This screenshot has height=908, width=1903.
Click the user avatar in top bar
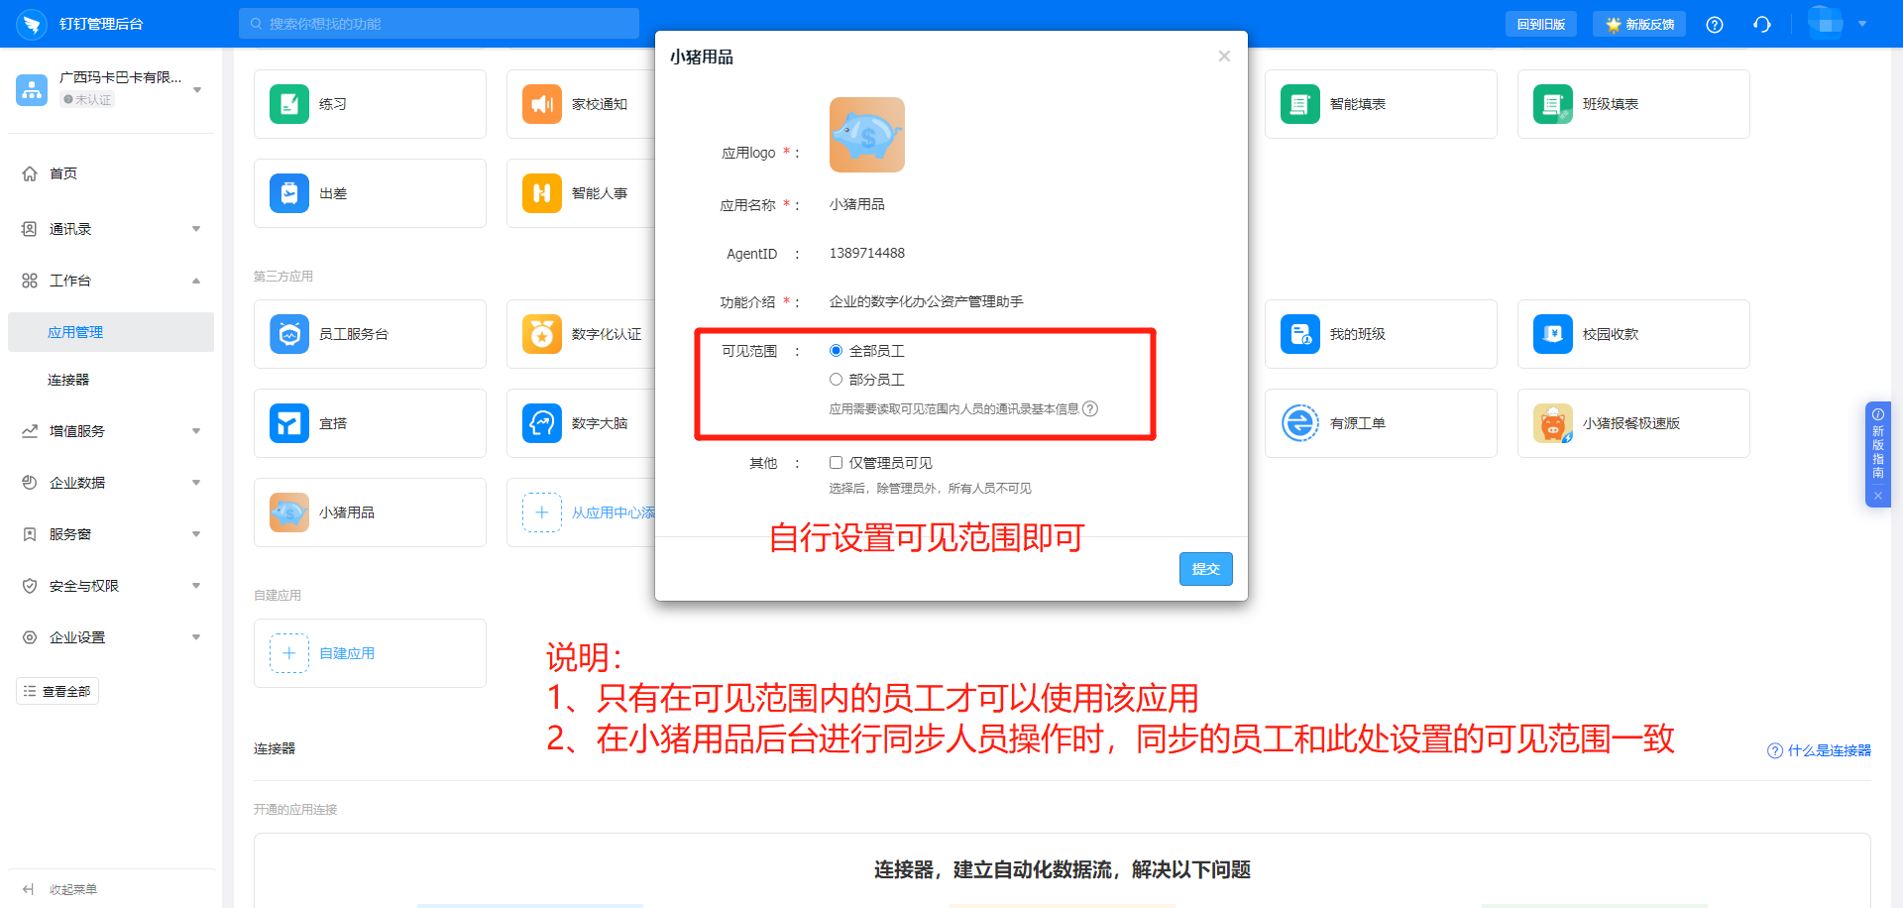coord(1826,23)
